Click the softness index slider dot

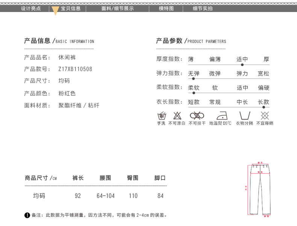(x=194, y=93)
